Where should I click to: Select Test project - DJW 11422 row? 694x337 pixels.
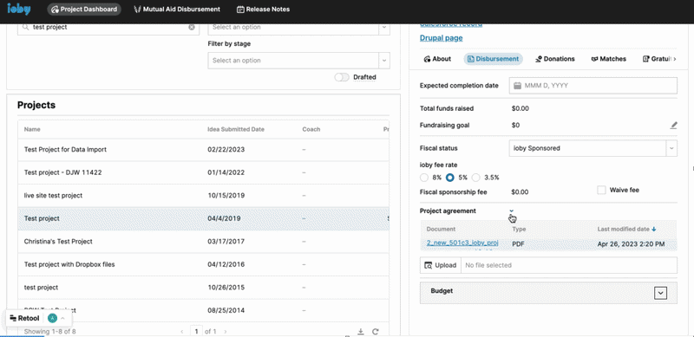tap(203, 172)
